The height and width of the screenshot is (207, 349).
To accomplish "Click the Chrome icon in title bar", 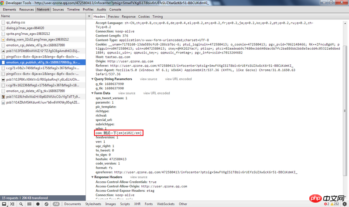I will point(3,3).
